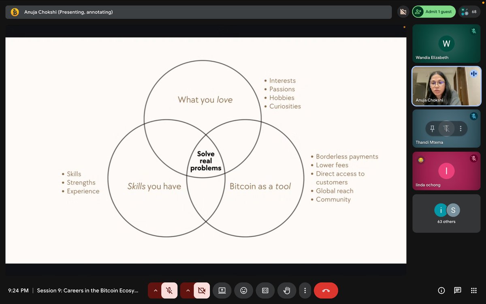Open the 63 others participants tile
The height and width of the screenshot is (304, 486).
(446, 214)
